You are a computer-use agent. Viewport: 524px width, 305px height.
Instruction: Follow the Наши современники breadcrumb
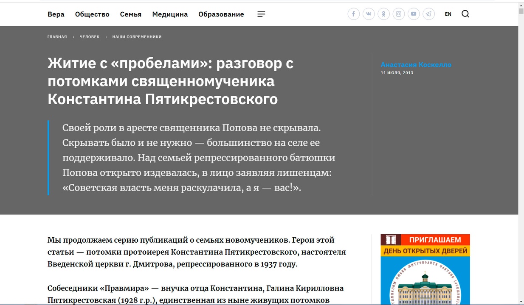coord(137,37)
